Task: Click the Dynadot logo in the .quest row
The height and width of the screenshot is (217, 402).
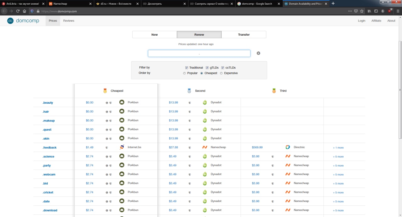Action: pyautogui.click(x=205, y=129)
